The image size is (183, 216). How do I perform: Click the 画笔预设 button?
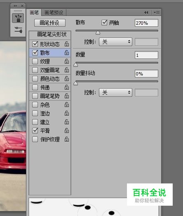pos(50,23)
